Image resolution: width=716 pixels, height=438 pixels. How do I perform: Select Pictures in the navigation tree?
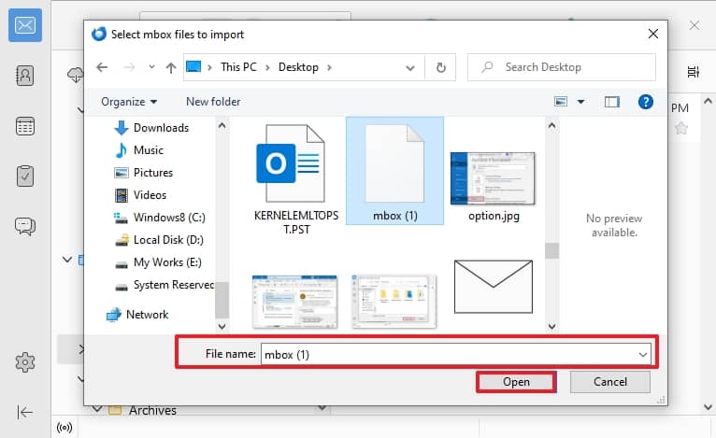(x=143, y=173)
